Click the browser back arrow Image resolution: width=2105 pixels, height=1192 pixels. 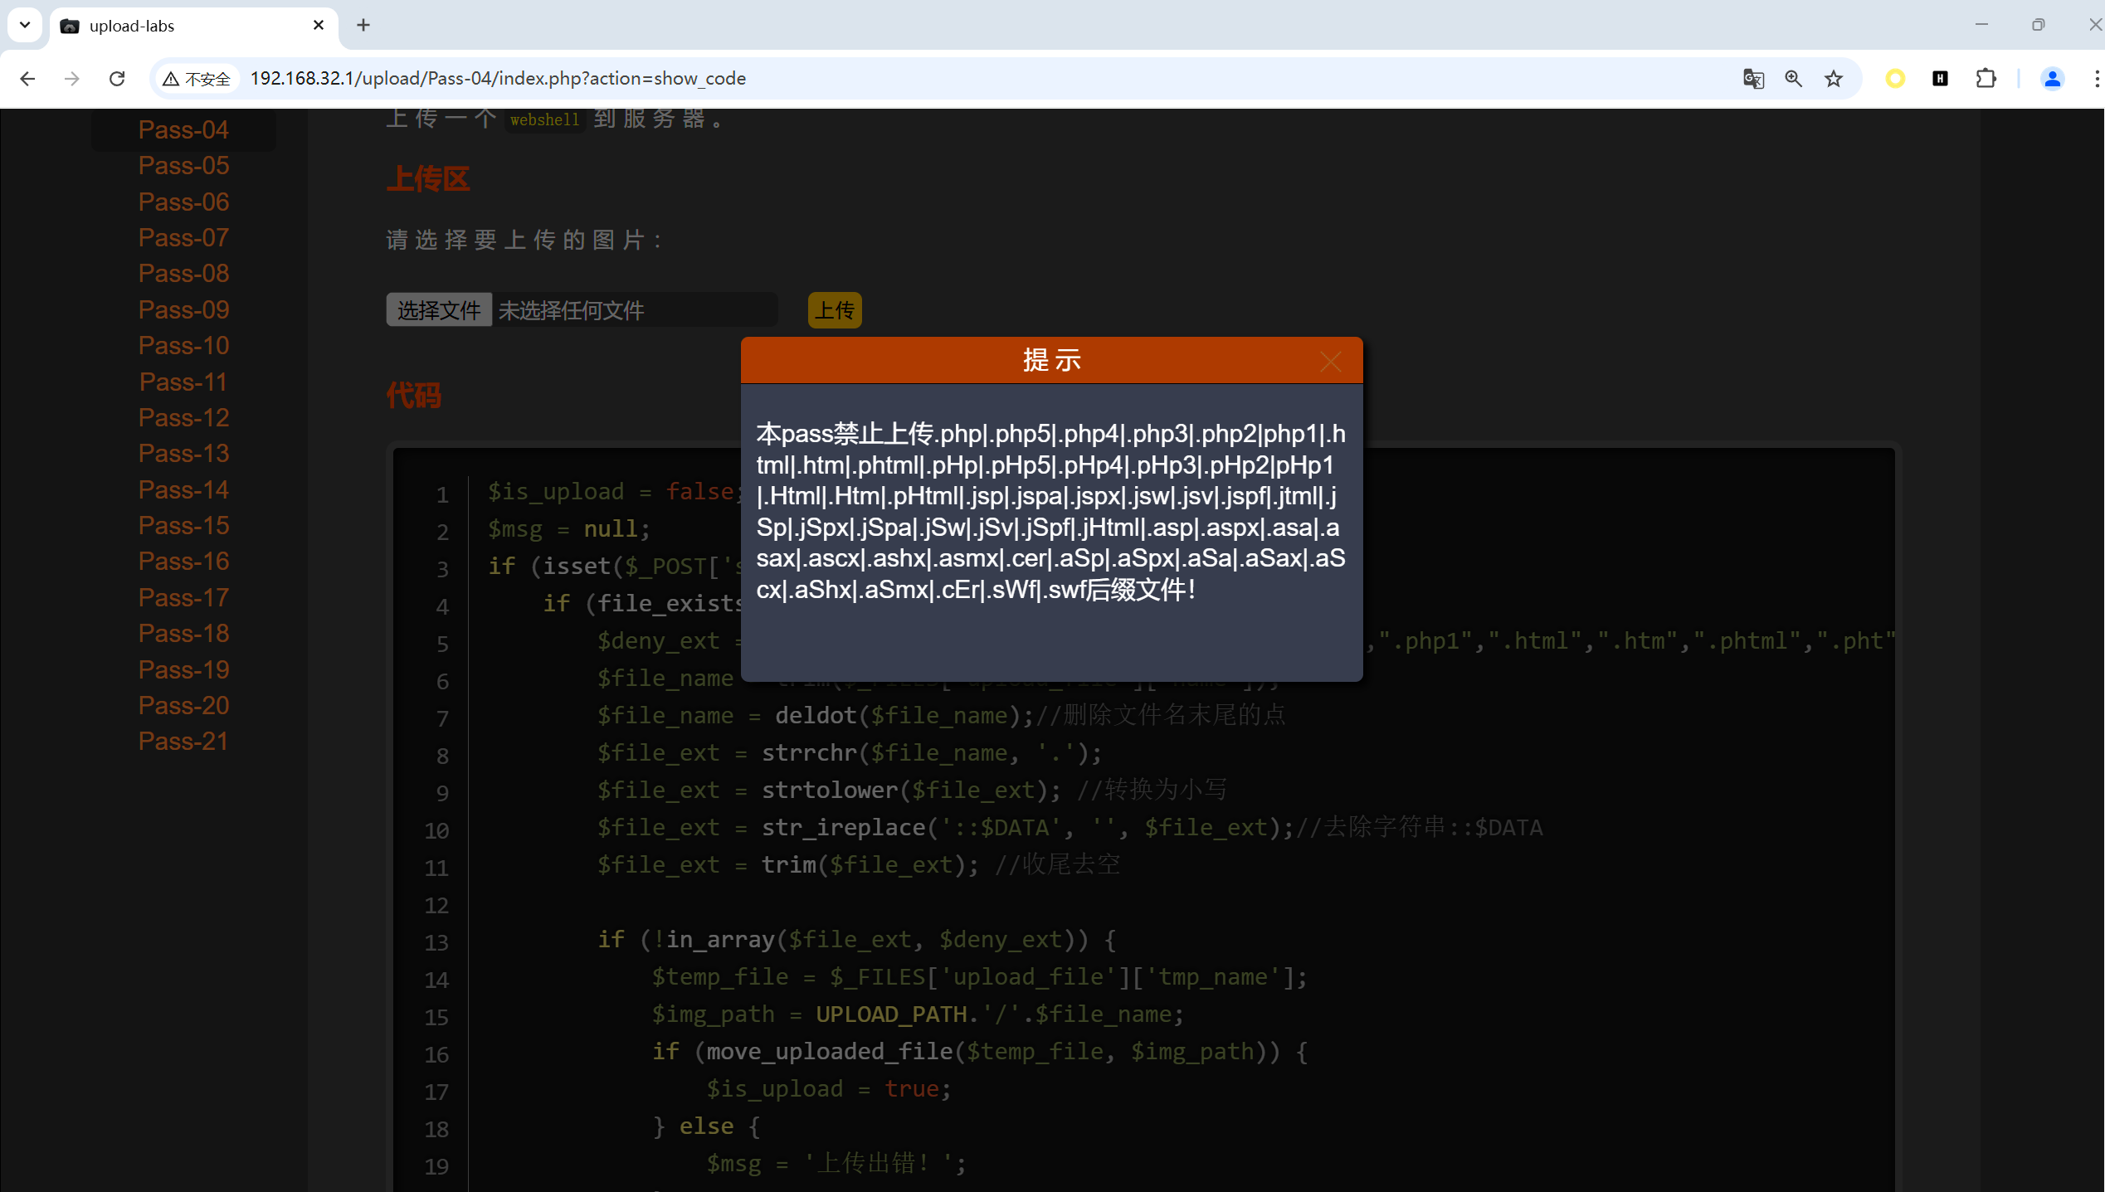pyautogui.click(x=27, y=79)
